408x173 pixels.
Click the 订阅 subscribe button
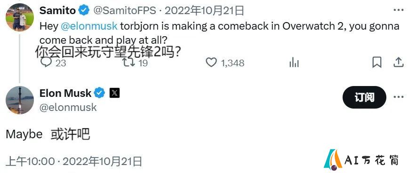(x=364, y=97)
